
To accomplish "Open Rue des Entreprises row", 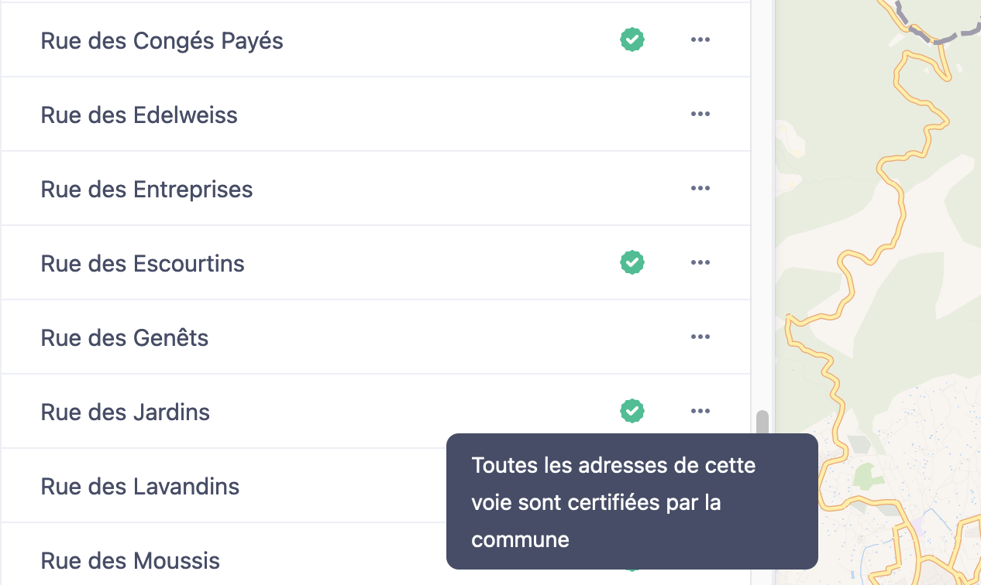I will 376,188.
